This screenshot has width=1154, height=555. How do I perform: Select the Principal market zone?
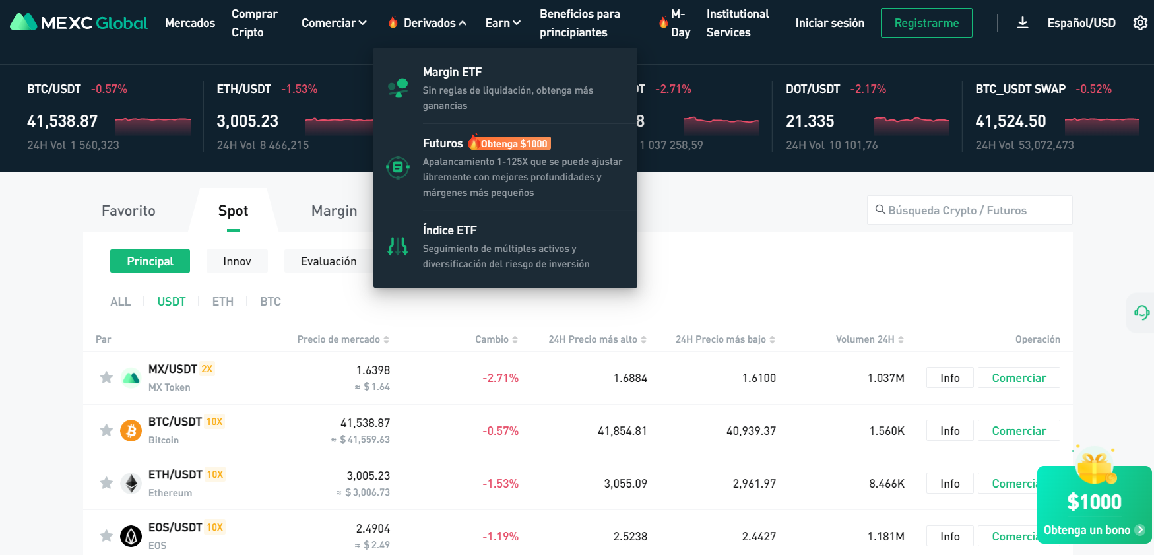[150, 261]
